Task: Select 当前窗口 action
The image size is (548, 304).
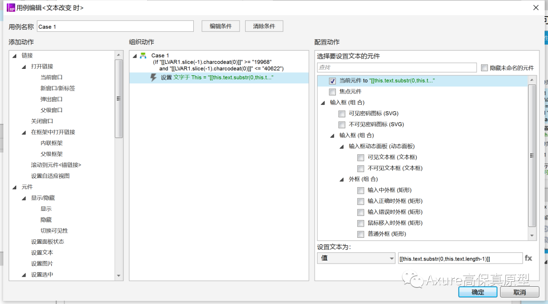Action: (51, 77)
